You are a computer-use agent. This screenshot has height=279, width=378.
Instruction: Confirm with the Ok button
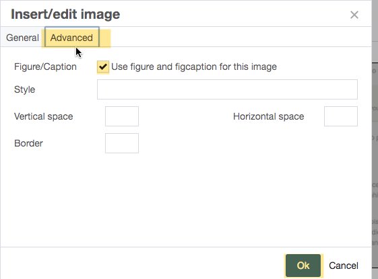(303, 266)
